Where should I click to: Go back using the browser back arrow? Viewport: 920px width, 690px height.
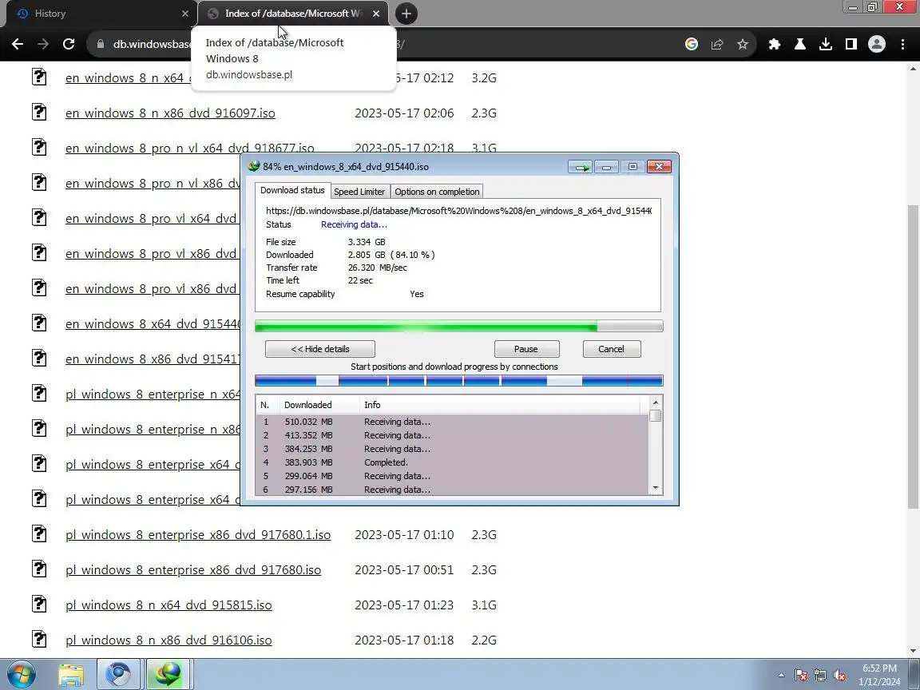pyautogui.click(x=18, y=44)
